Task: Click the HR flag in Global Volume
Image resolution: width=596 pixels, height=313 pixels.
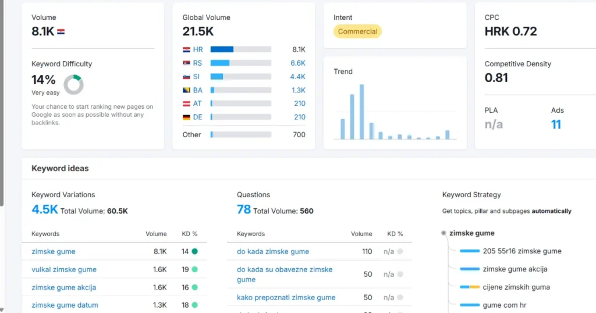Action: 187,50
